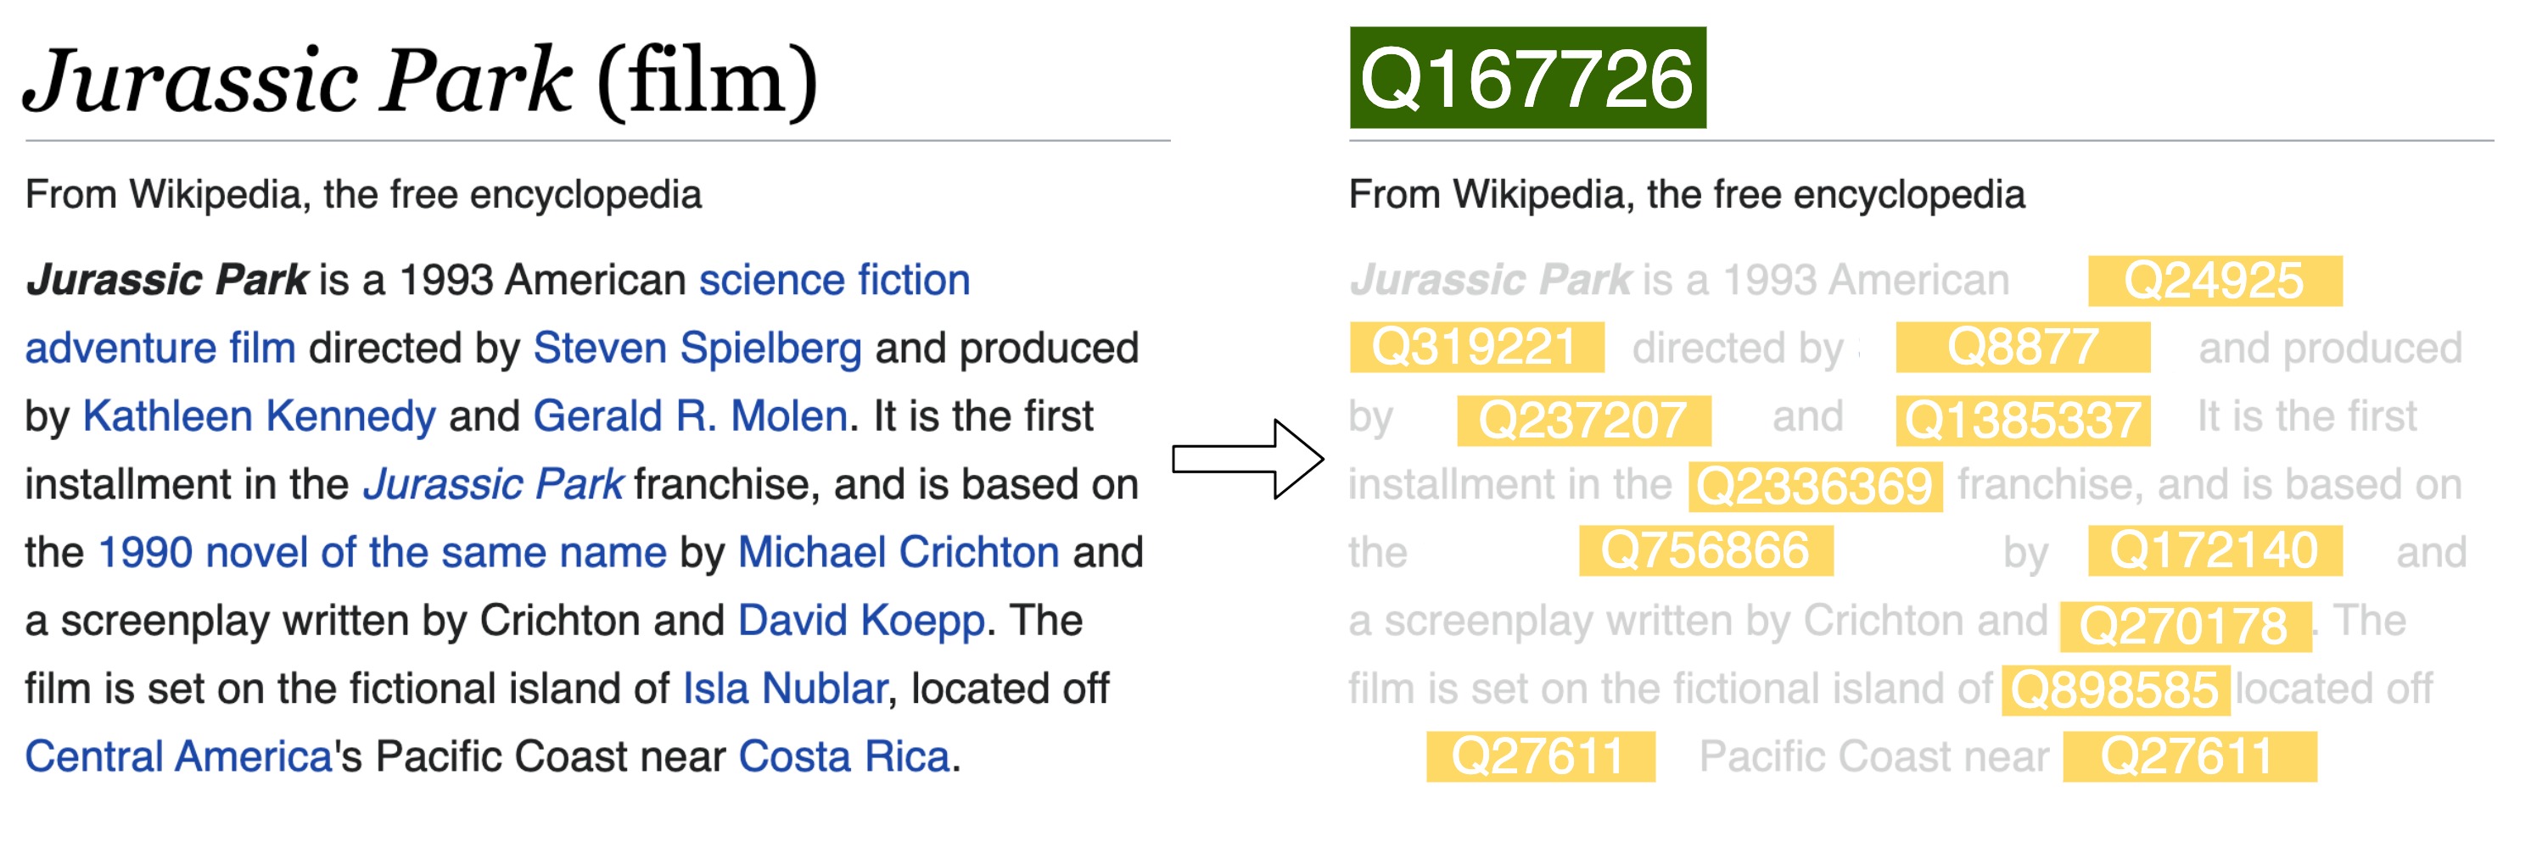Click the right-pointing transformation arrow
The height and width of the screenshot is (842, 2548).
(1248, 460)
